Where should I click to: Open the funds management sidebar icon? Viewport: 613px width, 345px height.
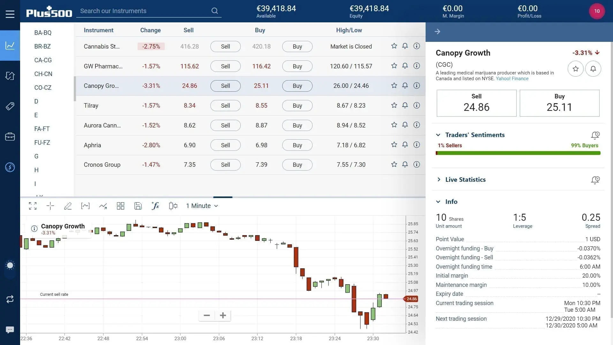click(x=10, y=167)
